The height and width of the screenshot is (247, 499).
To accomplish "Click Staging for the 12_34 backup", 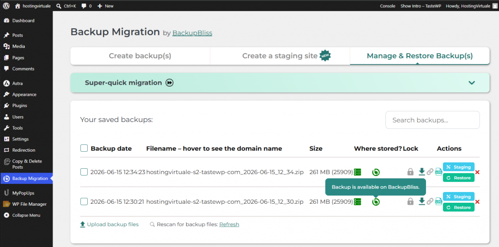I will pos(459,167).
